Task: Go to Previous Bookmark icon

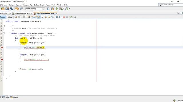Action: pyautogui.click(x=46, y=17)
